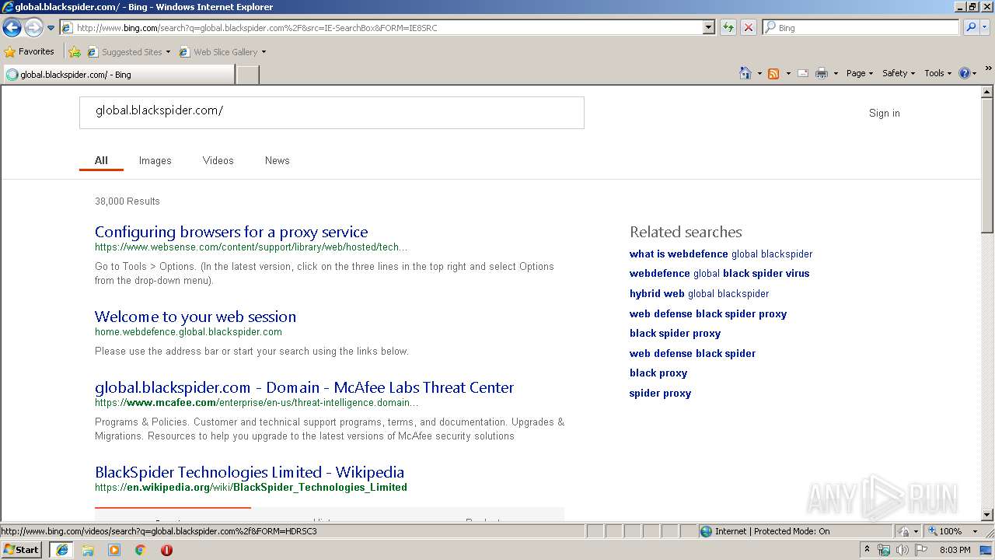Select the global.blackspider.com/ - Bing tab
995x560 pixels.
[119, 75]
